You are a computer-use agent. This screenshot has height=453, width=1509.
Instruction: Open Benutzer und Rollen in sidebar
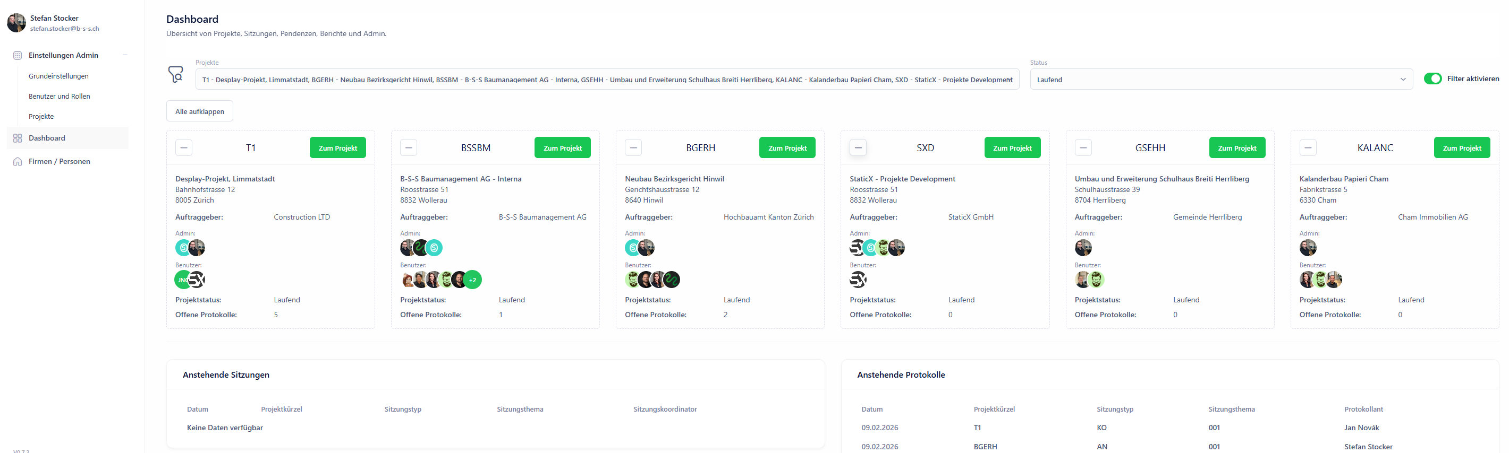click(59, 97)
